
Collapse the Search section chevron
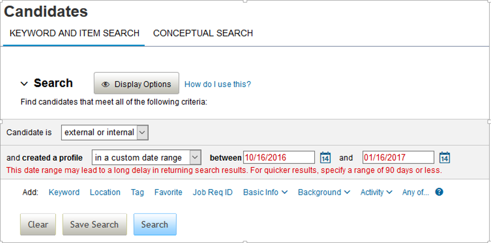pos(24,84)
